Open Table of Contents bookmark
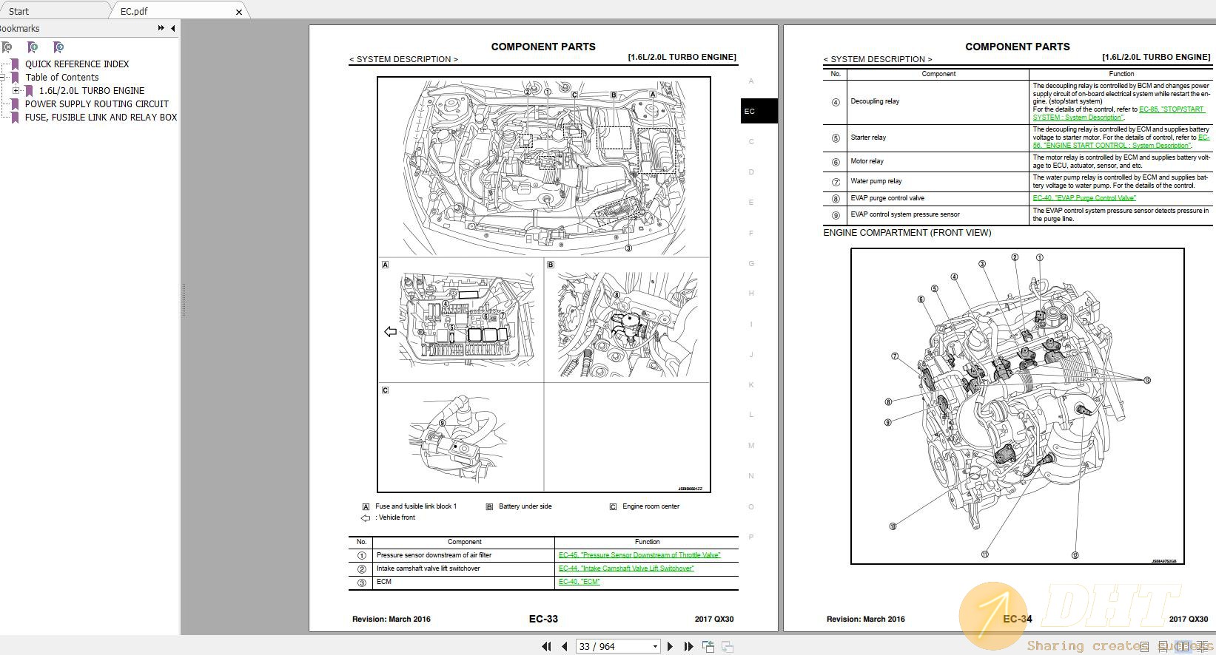 62,77
